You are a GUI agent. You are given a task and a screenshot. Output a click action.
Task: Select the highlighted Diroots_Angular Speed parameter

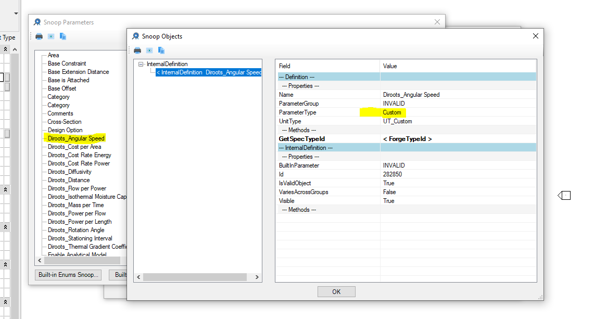(x=75, y=138)
